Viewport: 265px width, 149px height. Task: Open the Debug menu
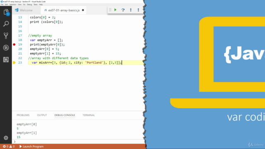[x=29, y=5]
